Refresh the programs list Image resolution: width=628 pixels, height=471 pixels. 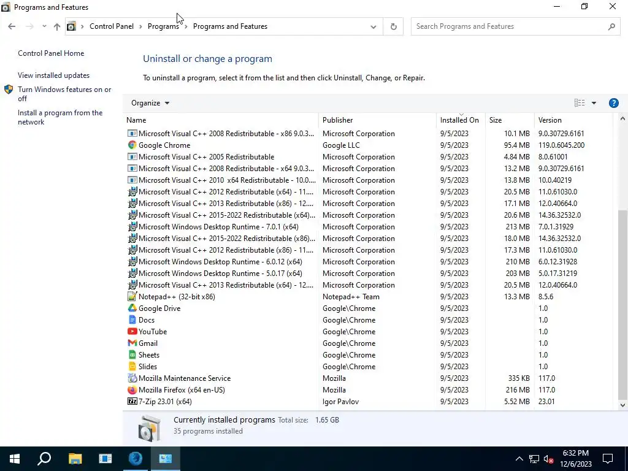click(x=393, y=26)
